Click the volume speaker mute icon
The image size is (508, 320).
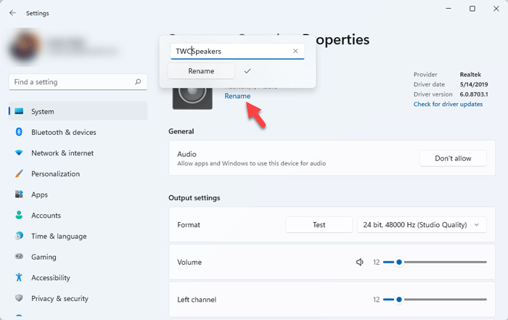point(359,262)
